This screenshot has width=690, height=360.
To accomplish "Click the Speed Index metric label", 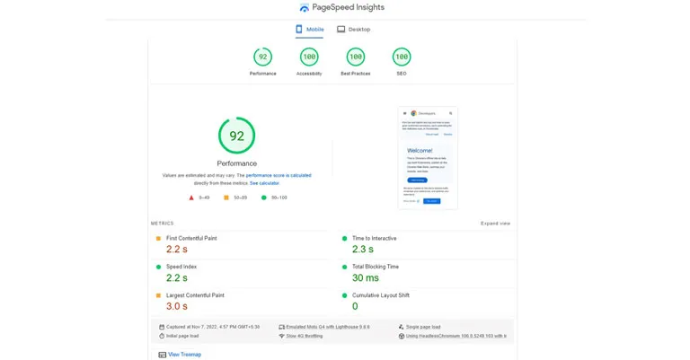I will [x=181, y=267].
